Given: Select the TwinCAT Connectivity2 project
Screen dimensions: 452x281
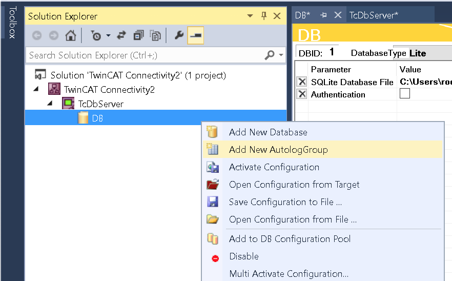Looking at the screenshot, I should (x=109, y=90).
